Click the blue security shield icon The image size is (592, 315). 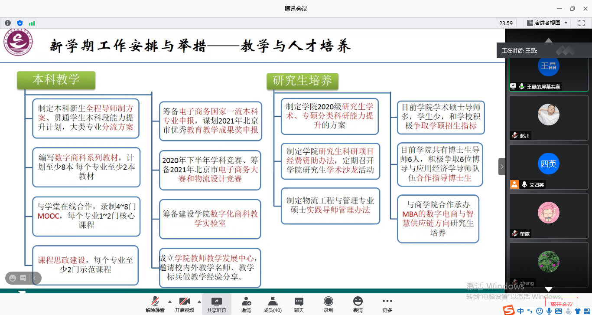click(20, 23)
